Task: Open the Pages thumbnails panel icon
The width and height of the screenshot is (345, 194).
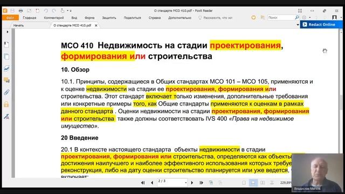Action: [x=6, y=57]
